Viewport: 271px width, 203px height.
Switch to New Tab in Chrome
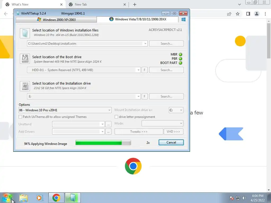pyautogui.click(x=97, y=4)
